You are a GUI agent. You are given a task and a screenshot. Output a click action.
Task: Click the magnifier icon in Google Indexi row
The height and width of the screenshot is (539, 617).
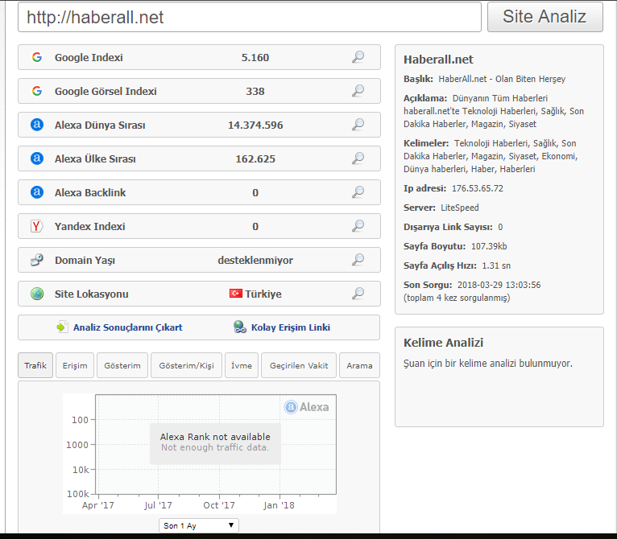(358, 57)
